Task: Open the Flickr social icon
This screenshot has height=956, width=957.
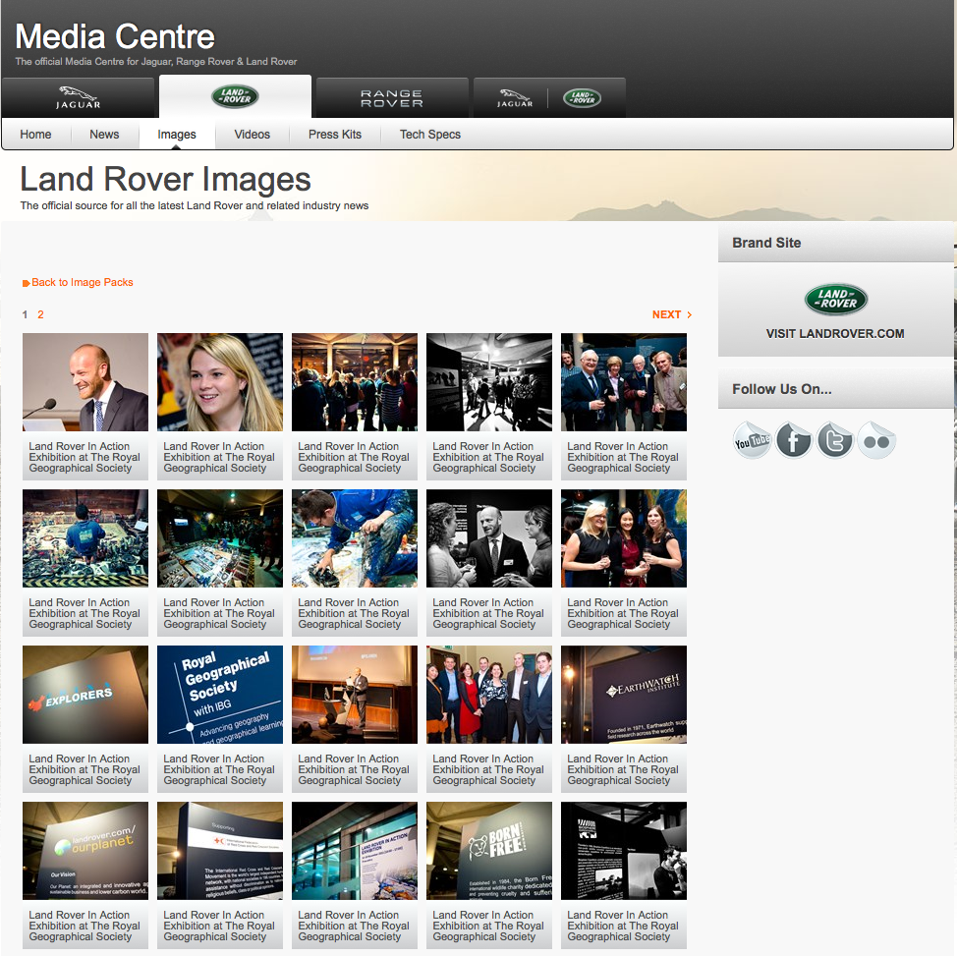Action: [876, 439]
